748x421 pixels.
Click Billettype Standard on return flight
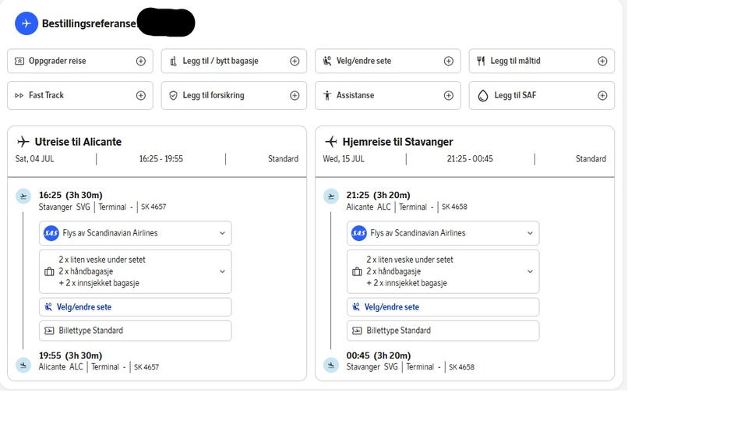443,331
